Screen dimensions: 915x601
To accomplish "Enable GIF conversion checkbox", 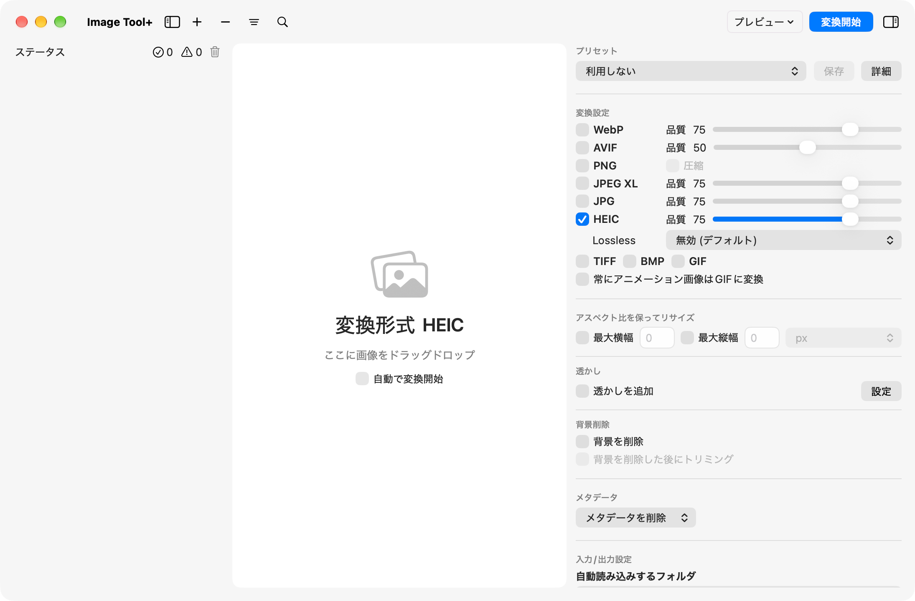I will (678, 261).
